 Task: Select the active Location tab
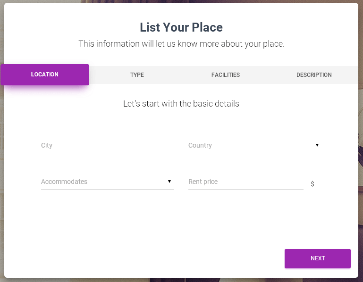(x=45, y=75)
